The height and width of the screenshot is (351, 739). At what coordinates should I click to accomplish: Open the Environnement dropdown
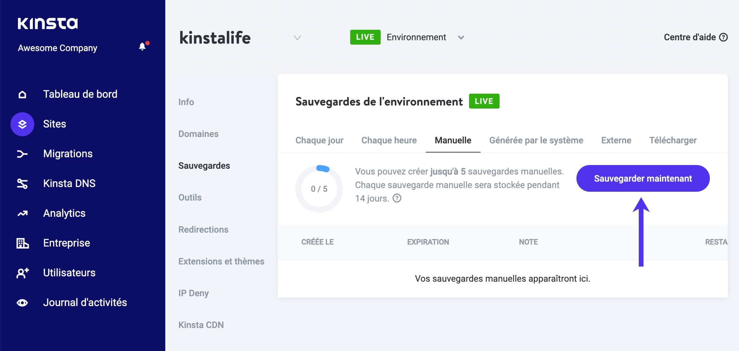[x=461, y=38]
